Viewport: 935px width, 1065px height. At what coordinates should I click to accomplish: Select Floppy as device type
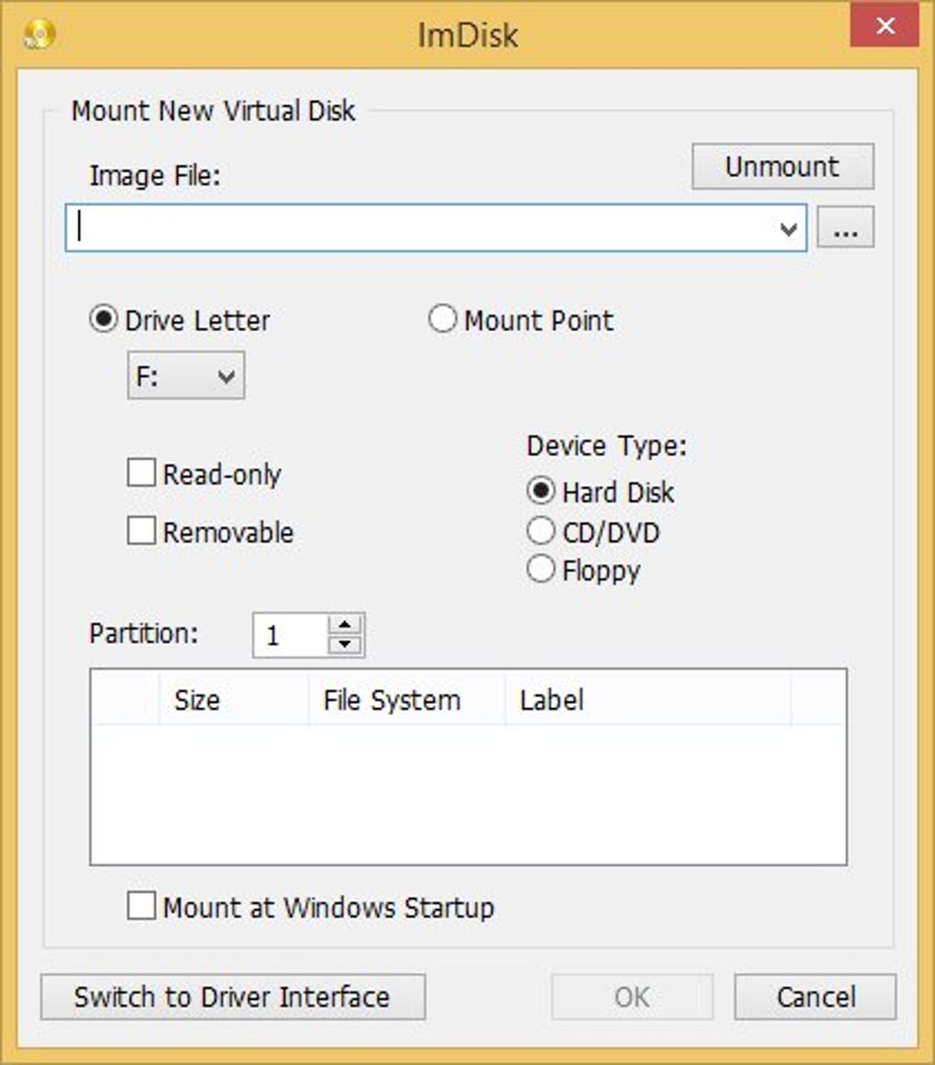click(x=540, y=570)
